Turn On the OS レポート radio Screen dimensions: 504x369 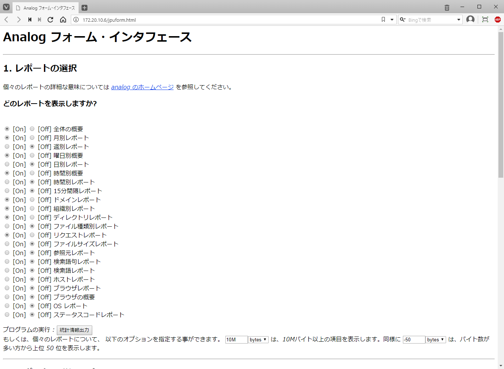tap(7, 306)
